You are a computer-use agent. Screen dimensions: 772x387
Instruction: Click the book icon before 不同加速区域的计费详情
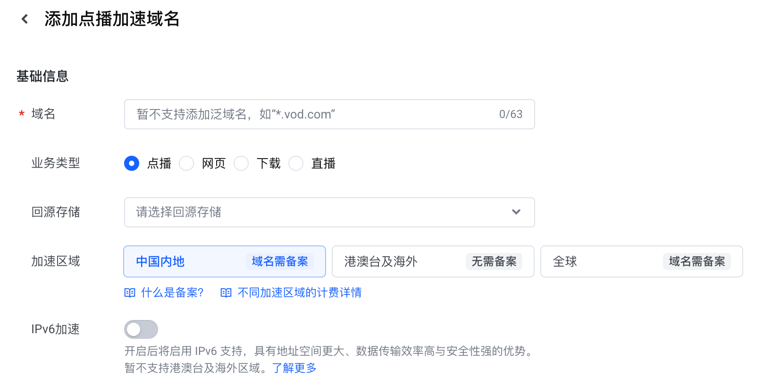226,293
